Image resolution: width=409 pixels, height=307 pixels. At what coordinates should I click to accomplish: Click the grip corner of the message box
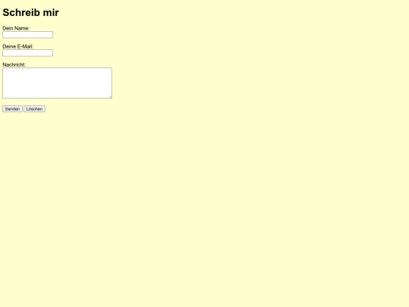point(111,96)
